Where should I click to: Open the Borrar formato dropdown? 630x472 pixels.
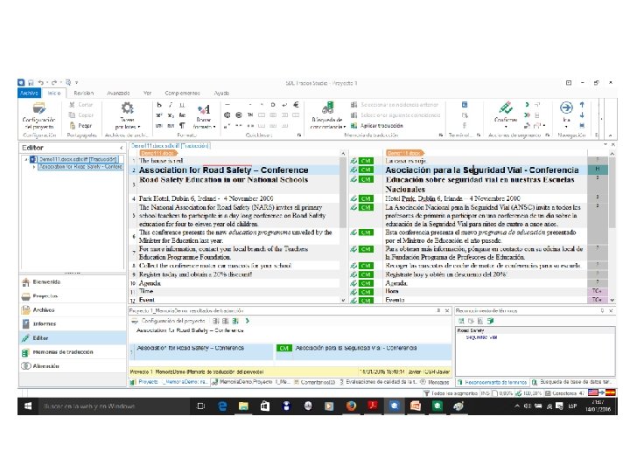[204, 116]
